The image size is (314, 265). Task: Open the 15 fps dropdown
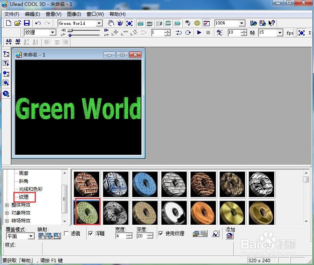pyautogui.click(x=280, y=32)
